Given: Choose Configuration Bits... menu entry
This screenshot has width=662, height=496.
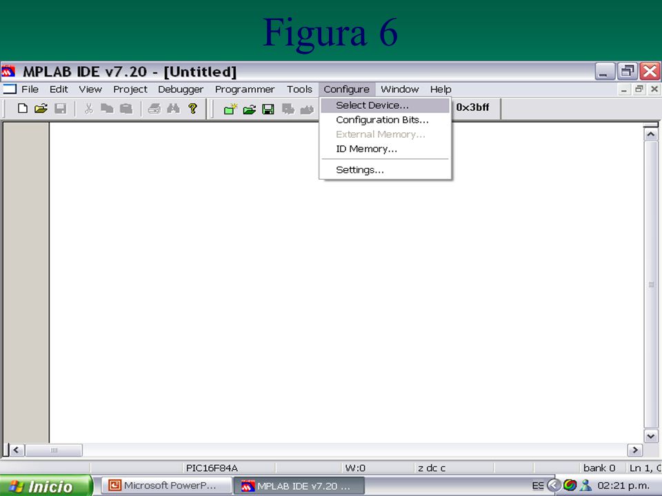Looking at the screenshot, I should tap(385, 120).
